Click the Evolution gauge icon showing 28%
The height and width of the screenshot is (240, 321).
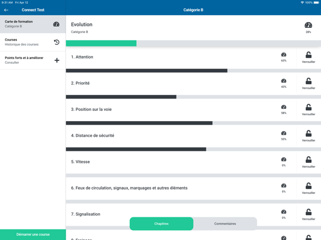pyautogui.click(x=308, y=25)
